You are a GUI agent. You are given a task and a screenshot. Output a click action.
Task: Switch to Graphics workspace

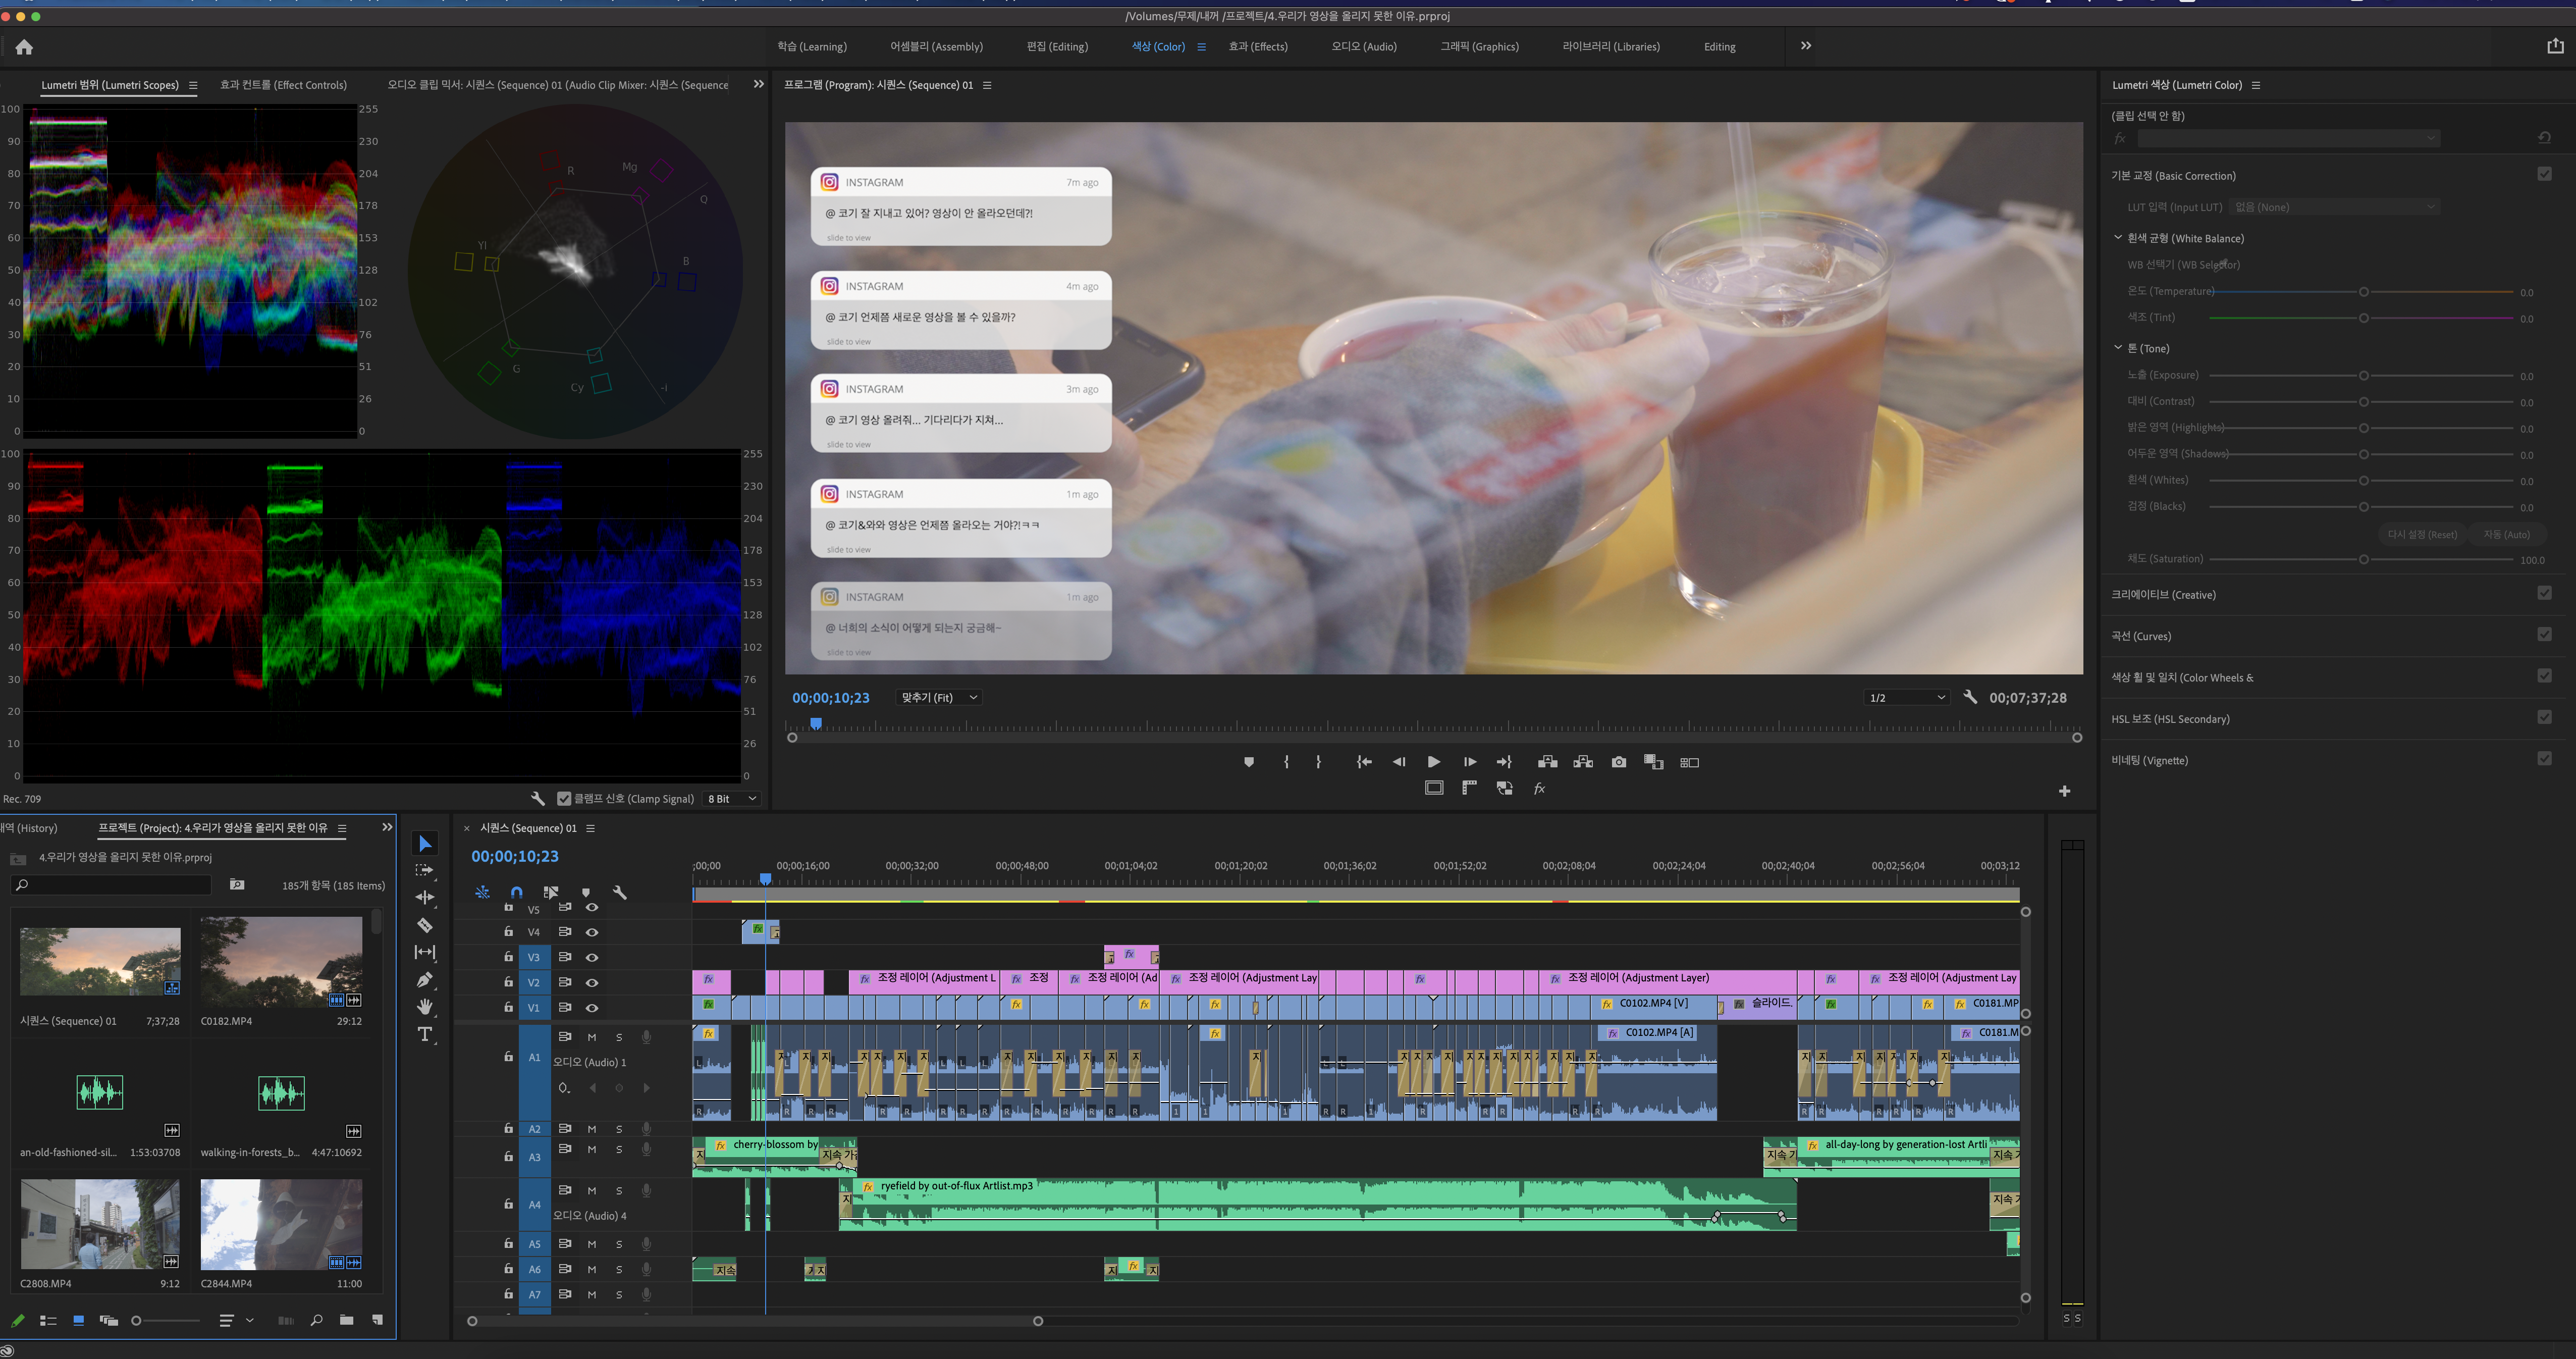pyautogui.click(x=1479, y=46)
